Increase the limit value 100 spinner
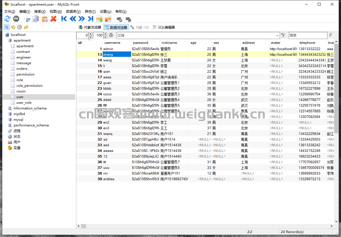 (x=105, y=34)
